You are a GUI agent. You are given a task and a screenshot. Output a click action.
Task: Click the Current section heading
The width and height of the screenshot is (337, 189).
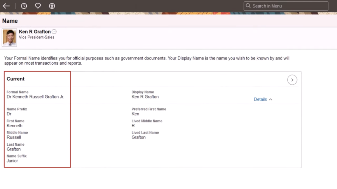[x=15, y=79]
